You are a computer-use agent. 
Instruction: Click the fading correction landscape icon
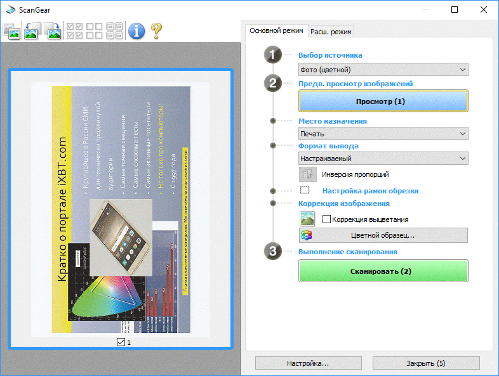pos(307,219)
